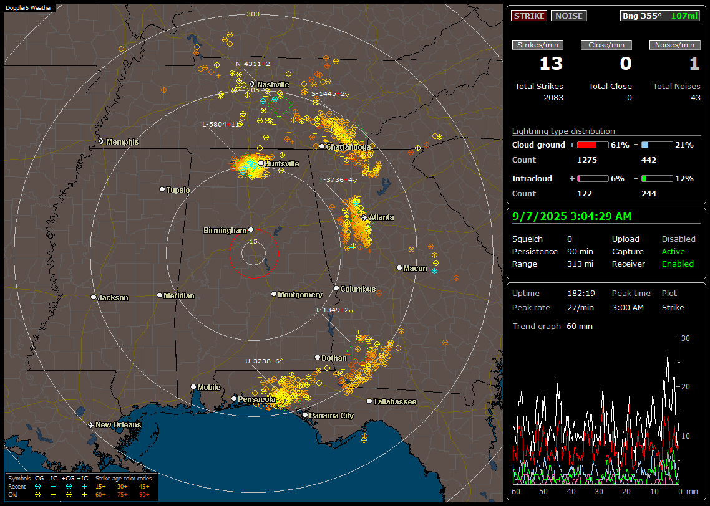710x506 pixels.
Task: Click storm cell label T-1349
Action: tap(334, 310)
